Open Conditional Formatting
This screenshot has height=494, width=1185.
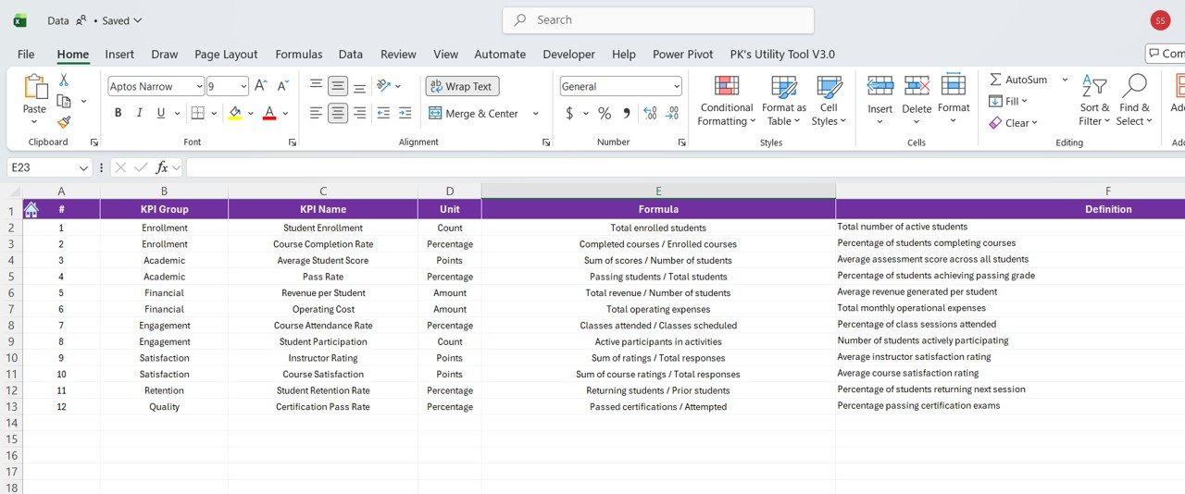pos(727,101)
